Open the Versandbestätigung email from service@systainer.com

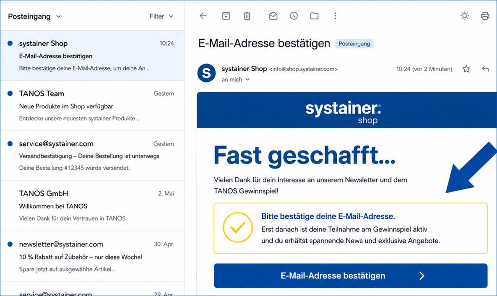click(x=92, y=156)
